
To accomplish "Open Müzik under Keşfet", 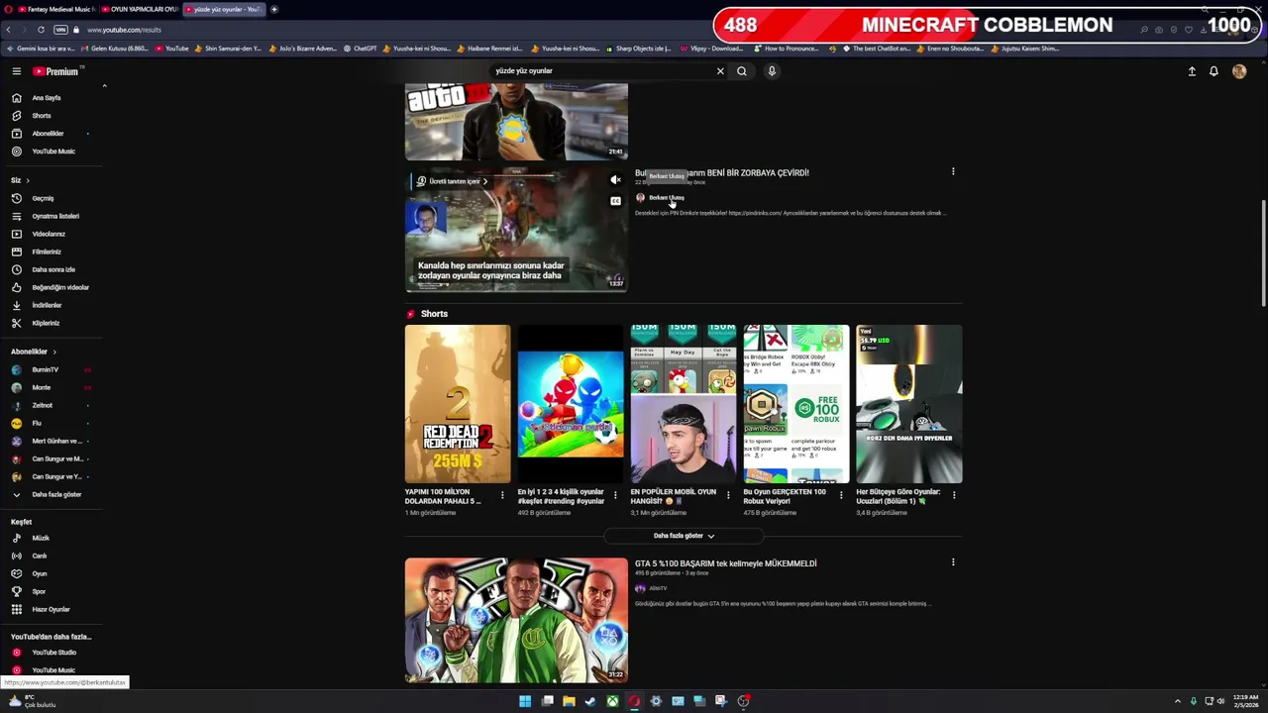I will 41,538.
